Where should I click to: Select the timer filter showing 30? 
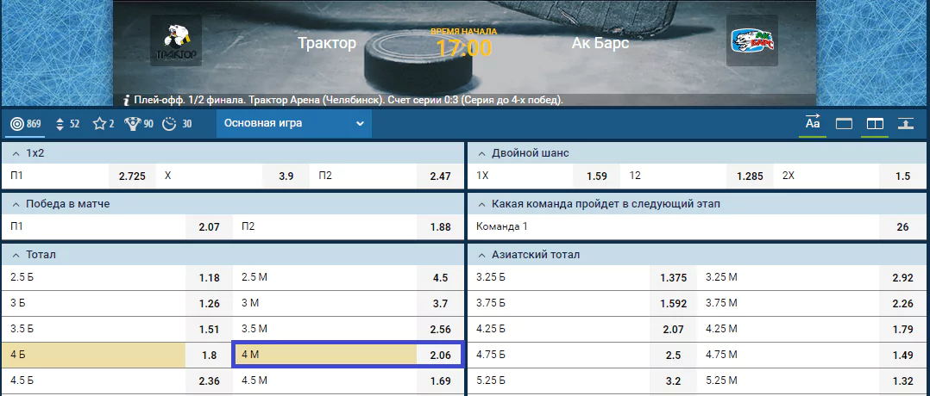click(x=177, y=124)
